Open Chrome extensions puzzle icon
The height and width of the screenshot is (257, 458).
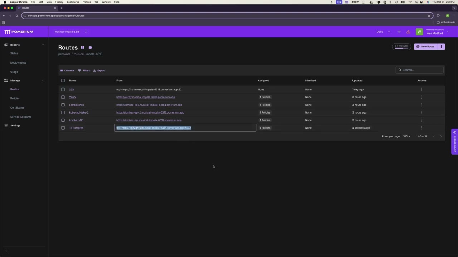[438, 16]
